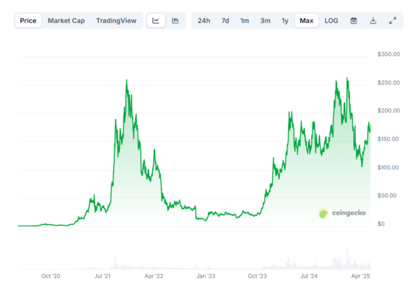The height and width of the screenshot is (283, 409).
Task: Switch to candlestick chart view icon
Action: 175,20
